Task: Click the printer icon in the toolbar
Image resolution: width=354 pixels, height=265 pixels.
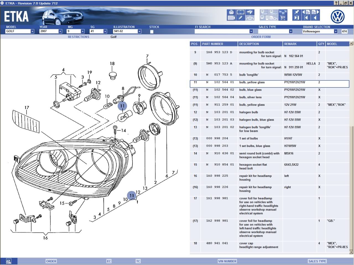Action: [x=231, y=12]
